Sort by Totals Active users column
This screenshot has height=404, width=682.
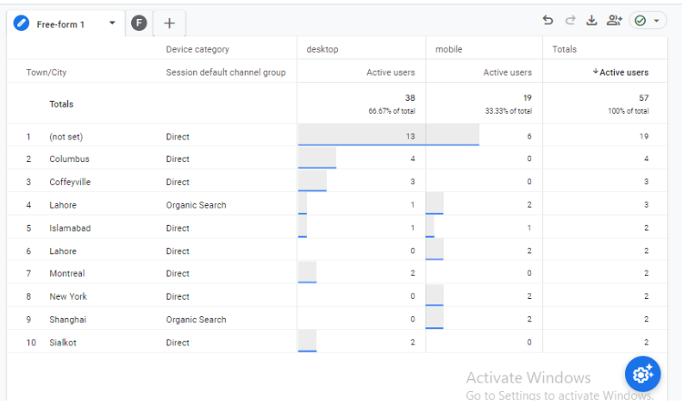click(621, 72)
